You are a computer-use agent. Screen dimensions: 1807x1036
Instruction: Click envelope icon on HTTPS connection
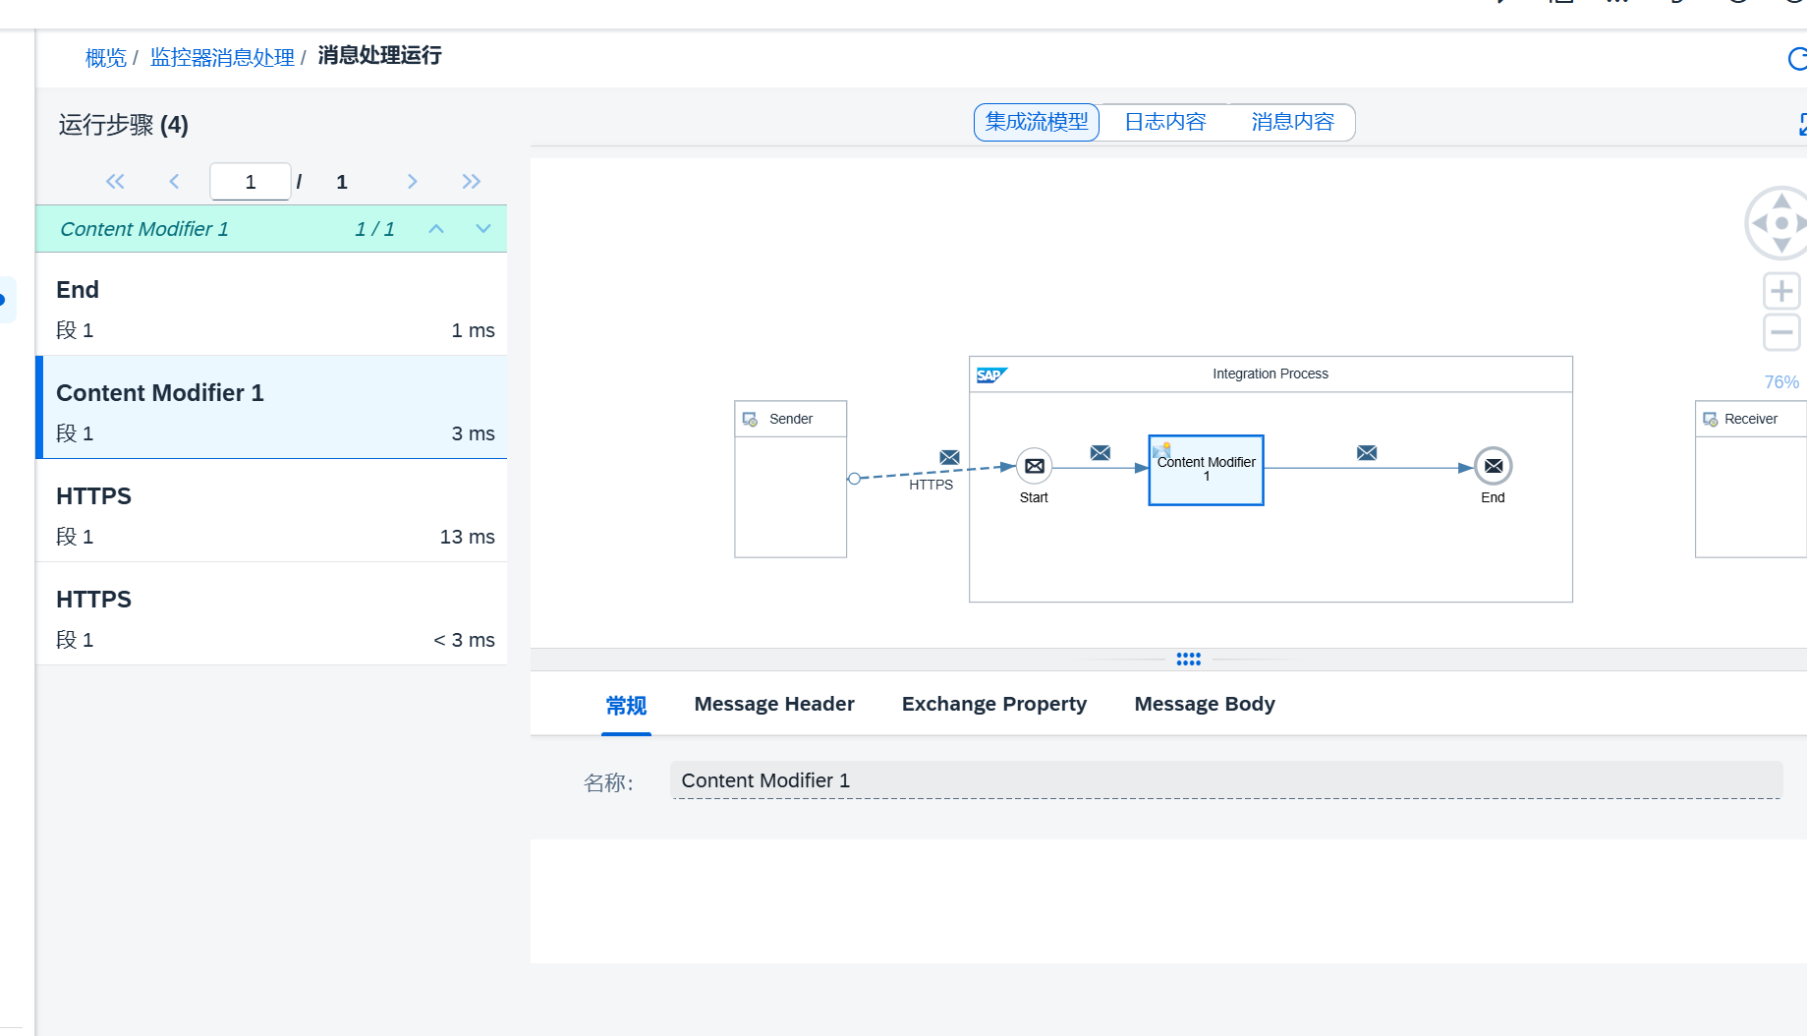[949, 457]
